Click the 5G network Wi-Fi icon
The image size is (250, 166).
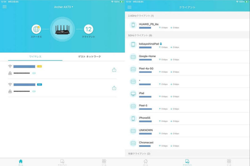[10, 84]
